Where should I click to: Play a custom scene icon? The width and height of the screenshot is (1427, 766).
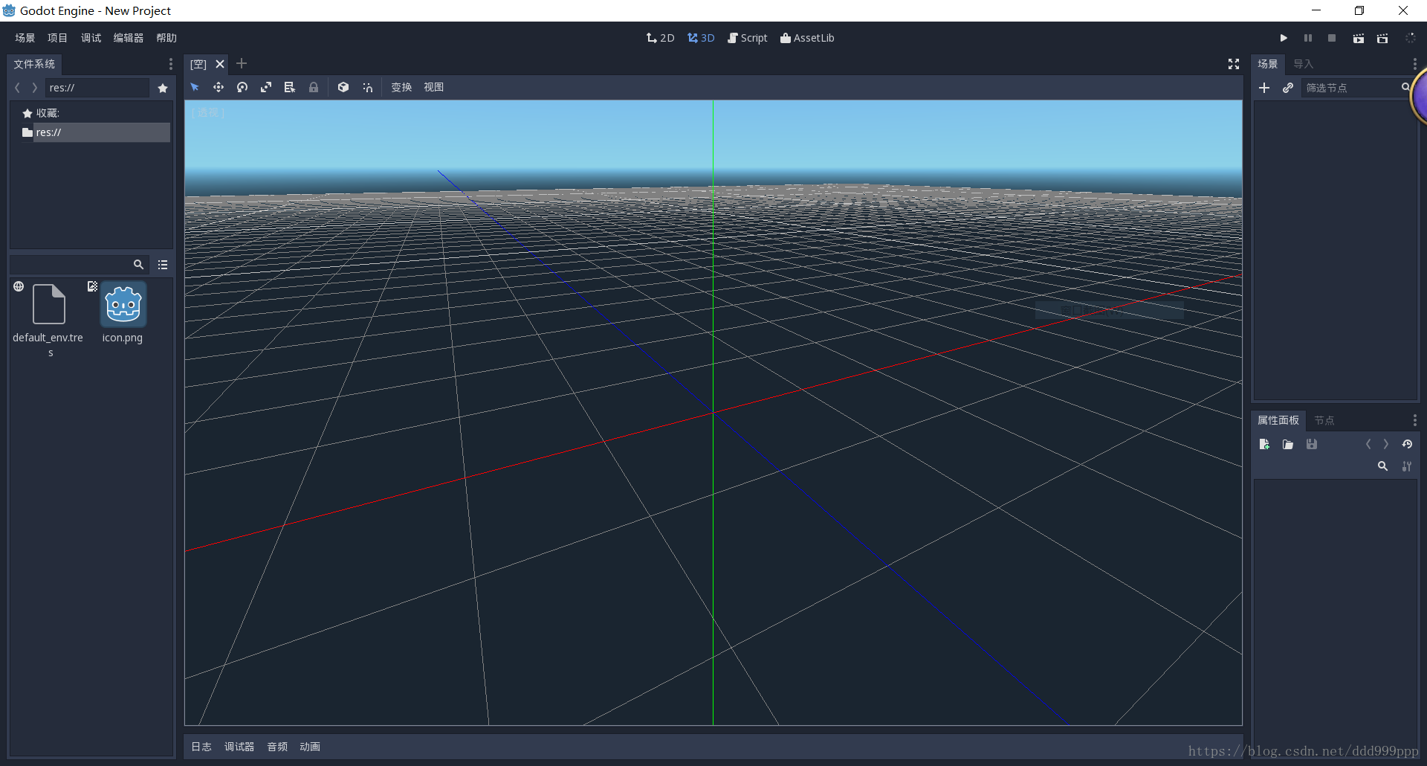(1382, 38)
